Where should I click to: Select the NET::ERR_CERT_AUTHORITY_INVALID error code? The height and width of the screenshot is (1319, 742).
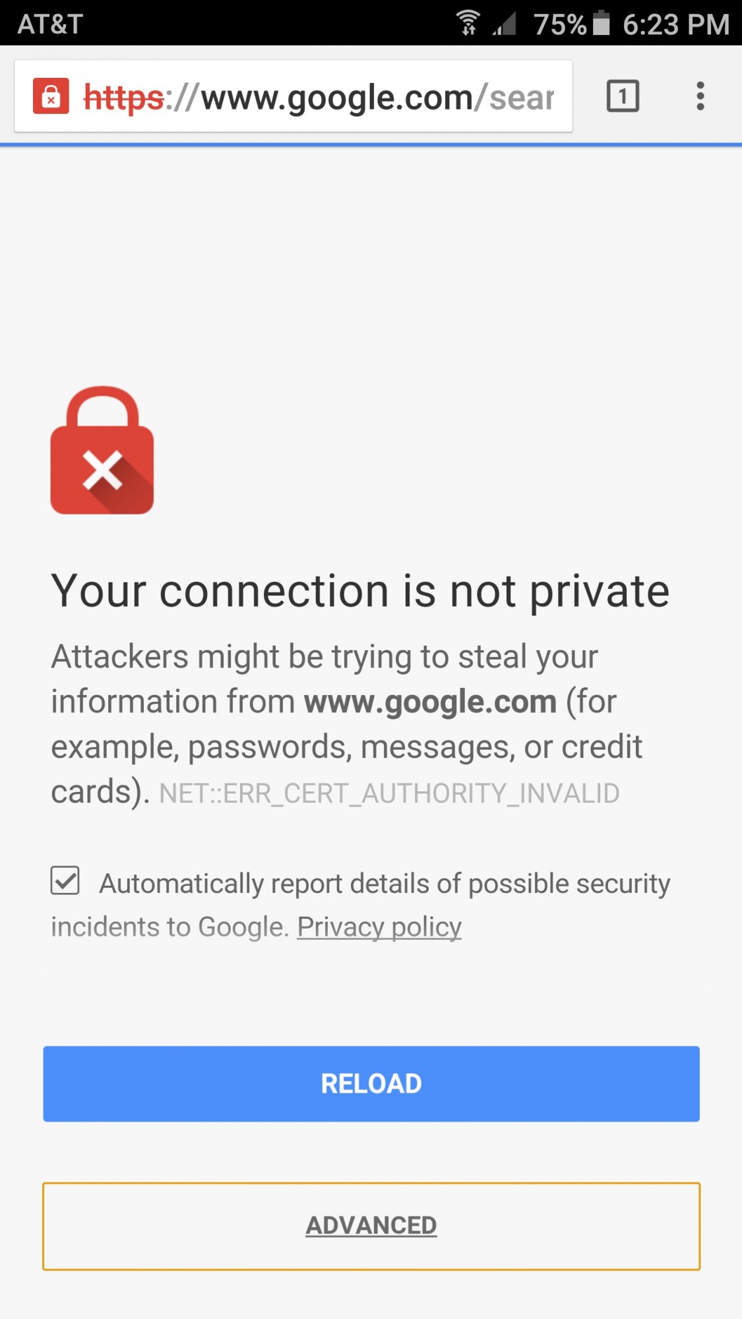(389, 793)
